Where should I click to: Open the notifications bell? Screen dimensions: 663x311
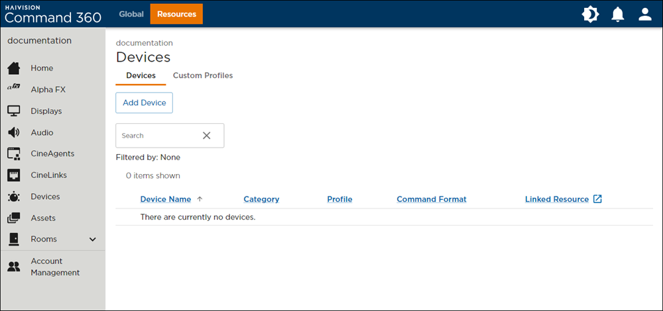(618, 14)
